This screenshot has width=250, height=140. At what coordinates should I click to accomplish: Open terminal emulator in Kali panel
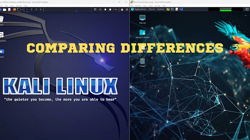(19, 10)
